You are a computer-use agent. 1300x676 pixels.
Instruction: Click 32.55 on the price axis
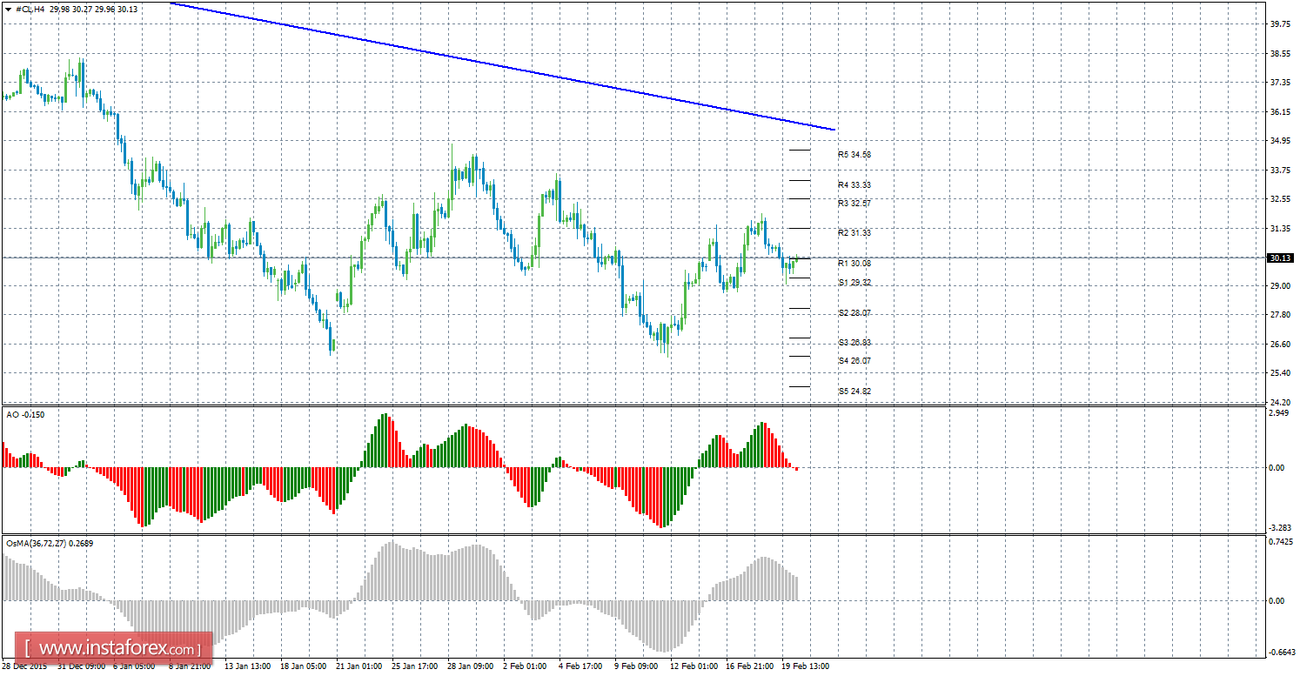[x=1280, y=199]
